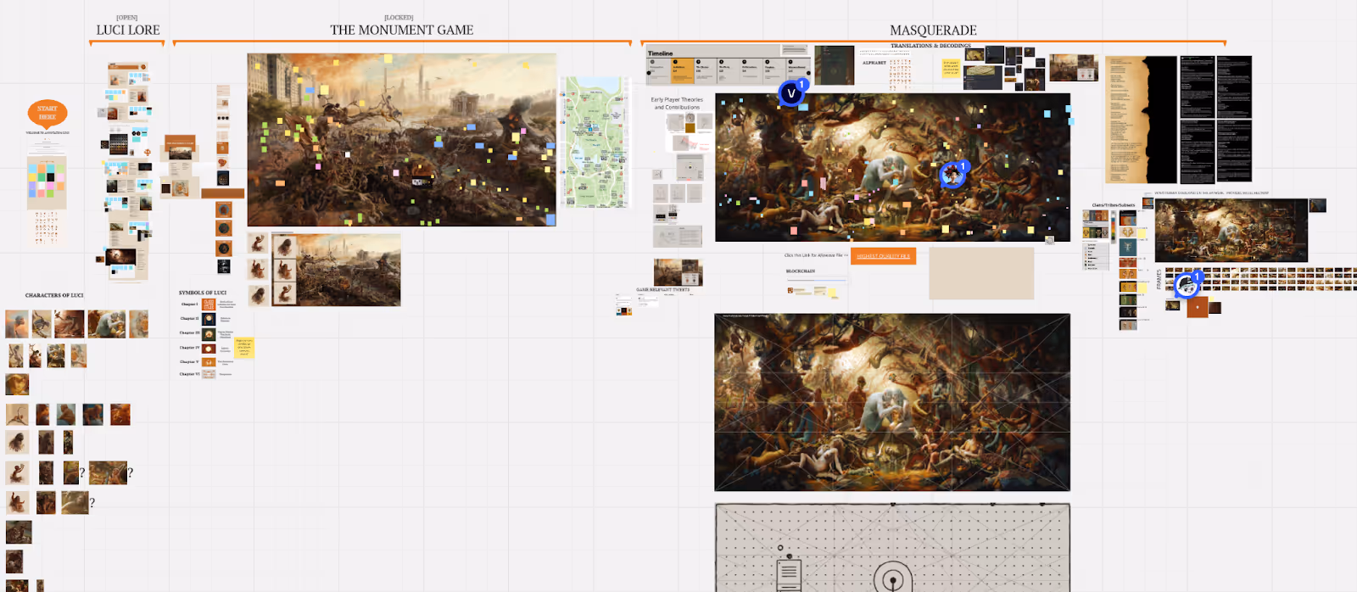The width and height of the screenshot is (1357, 592).
Task: Open the avatar comment marker on FRAMES strip
Action: point(1187,286)
